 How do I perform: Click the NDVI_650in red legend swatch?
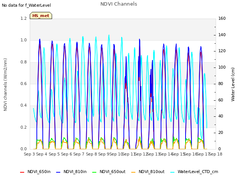[x=22, y=172]
